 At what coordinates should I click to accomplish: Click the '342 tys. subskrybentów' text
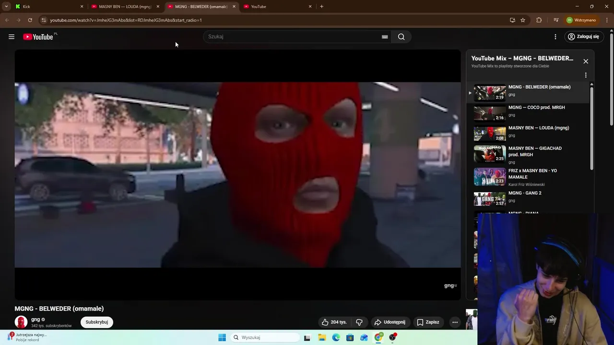[51, 326]
